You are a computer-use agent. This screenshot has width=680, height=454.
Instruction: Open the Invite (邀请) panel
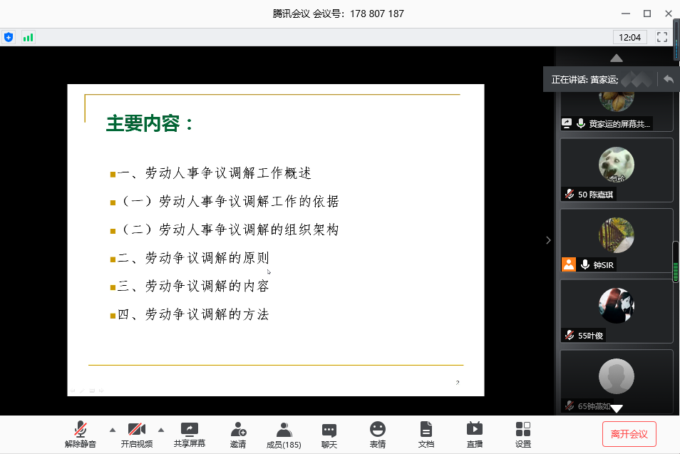[x=238, y=434]
